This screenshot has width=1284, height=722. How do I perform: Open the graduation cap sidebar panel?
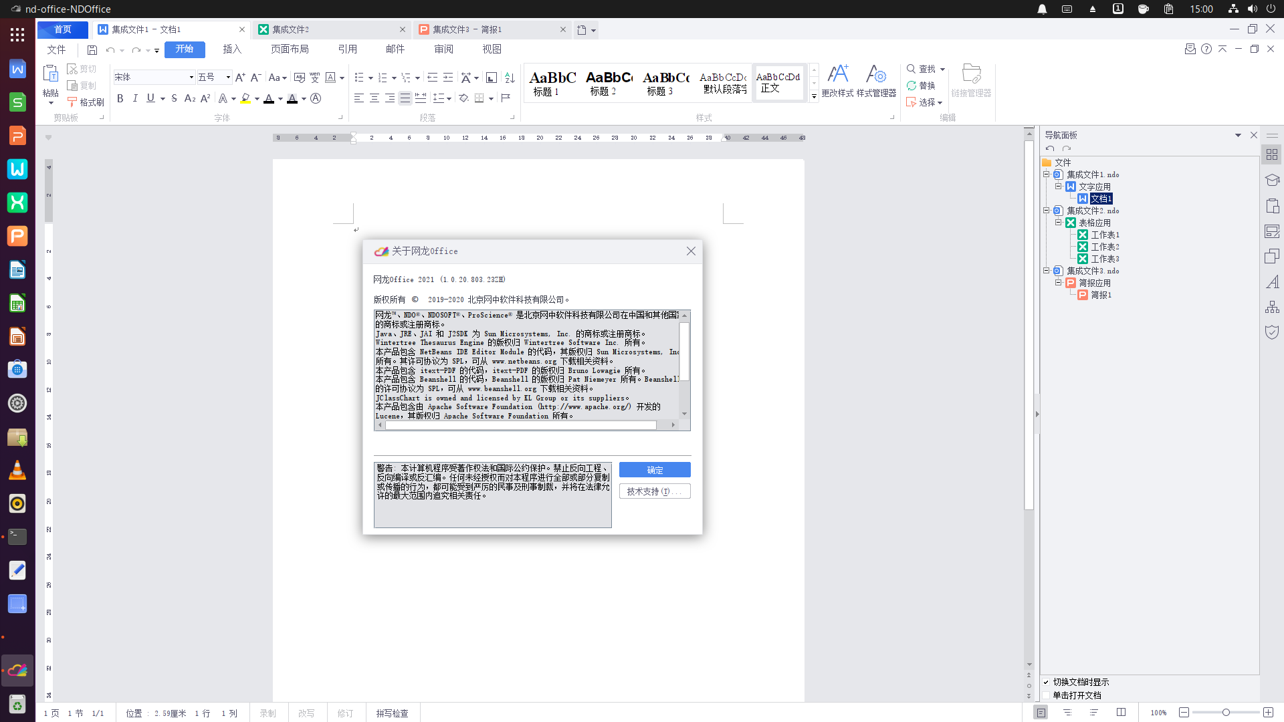coord(1272,180)
